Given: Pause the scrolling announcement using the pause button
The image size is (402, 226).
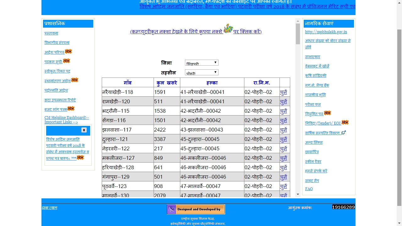Looking at the screenshot, I should point(84,130).
